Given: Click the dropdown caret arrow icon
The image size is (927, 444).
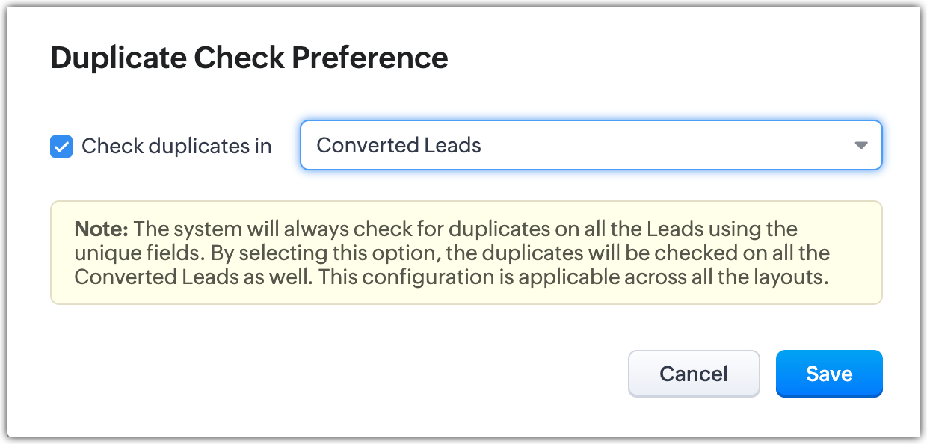Looking at the screenshot, I should pos(861,145).
